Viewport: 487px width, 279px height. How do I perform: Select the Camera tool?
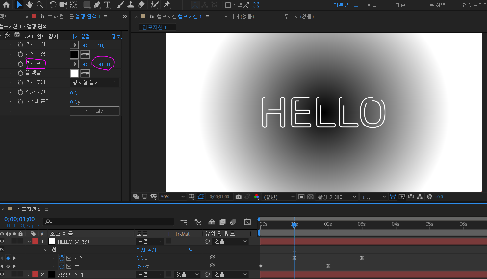(x=63, y=5)
